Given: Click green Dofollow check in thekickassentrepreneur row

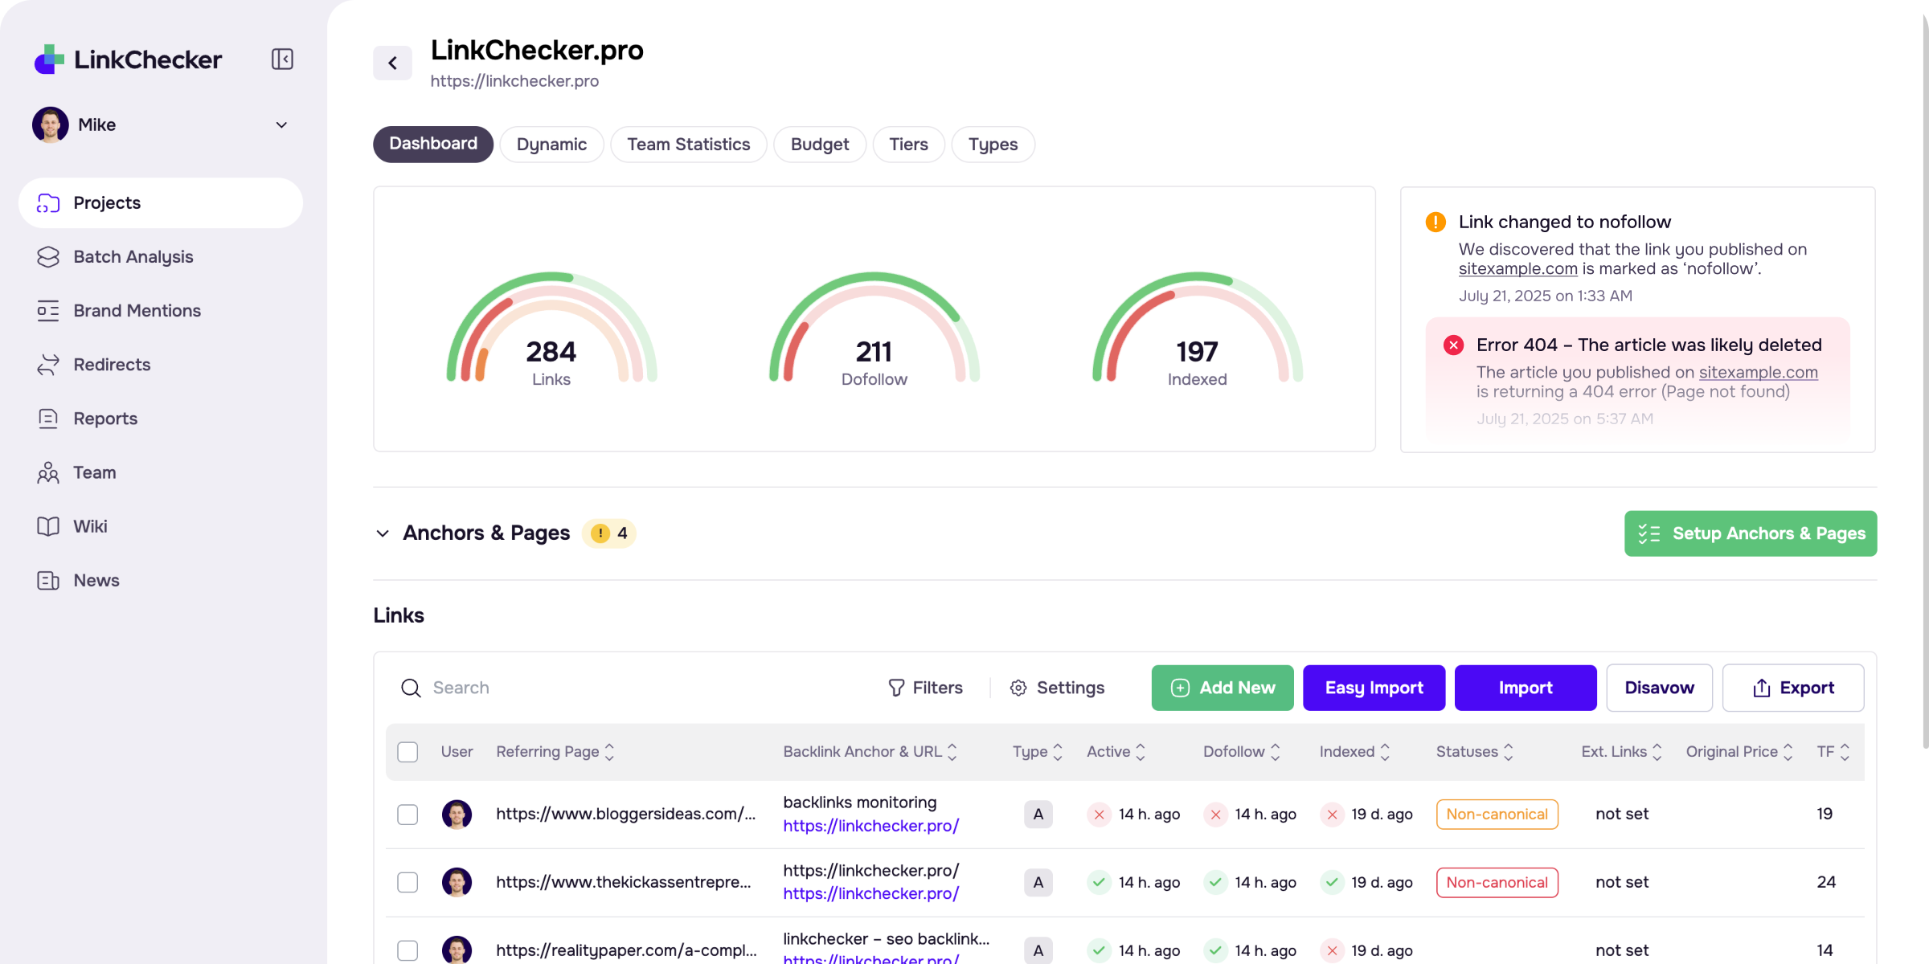Looking at the screenshot, I should [1215, 882].
